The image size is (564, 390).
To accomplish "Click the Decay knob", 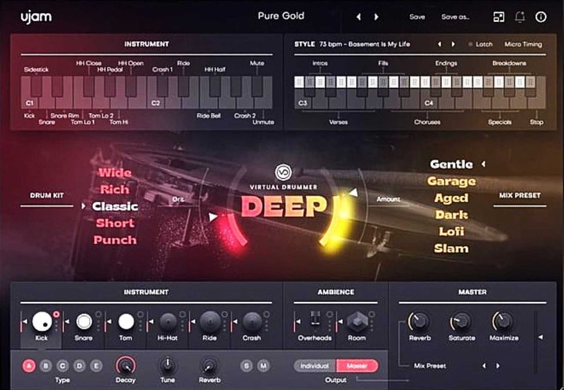I will pos(126,366).
